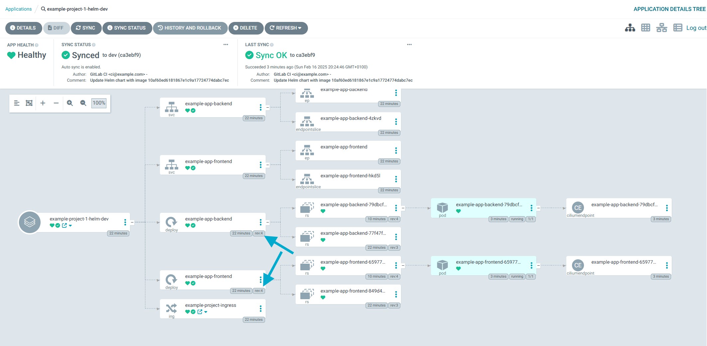Click the zoom in magnifier icon
The width and height of the screenshot is (707, 346).
coord(70,103)
